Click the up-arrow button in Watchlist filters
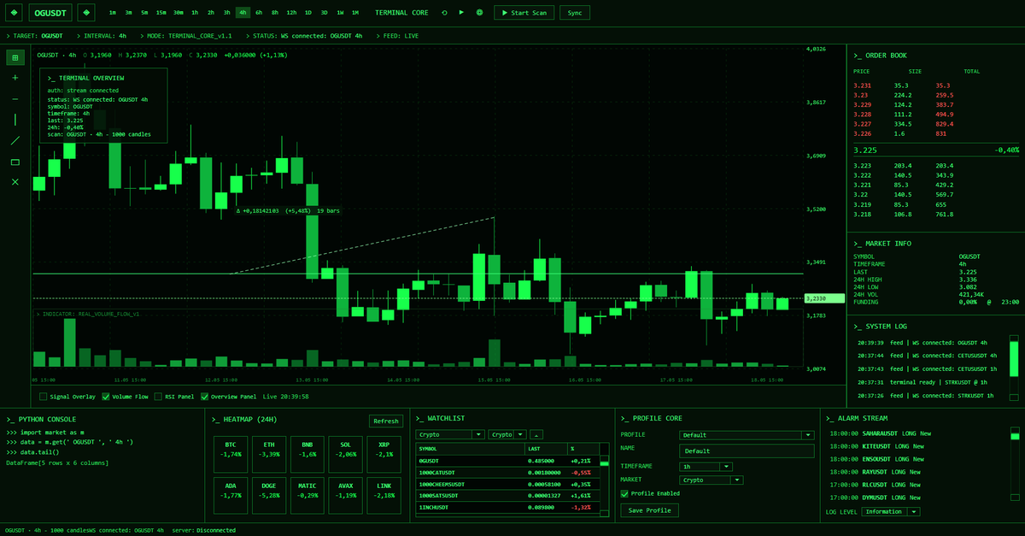This screenshot has height=536, width=1025. point(536,434)
